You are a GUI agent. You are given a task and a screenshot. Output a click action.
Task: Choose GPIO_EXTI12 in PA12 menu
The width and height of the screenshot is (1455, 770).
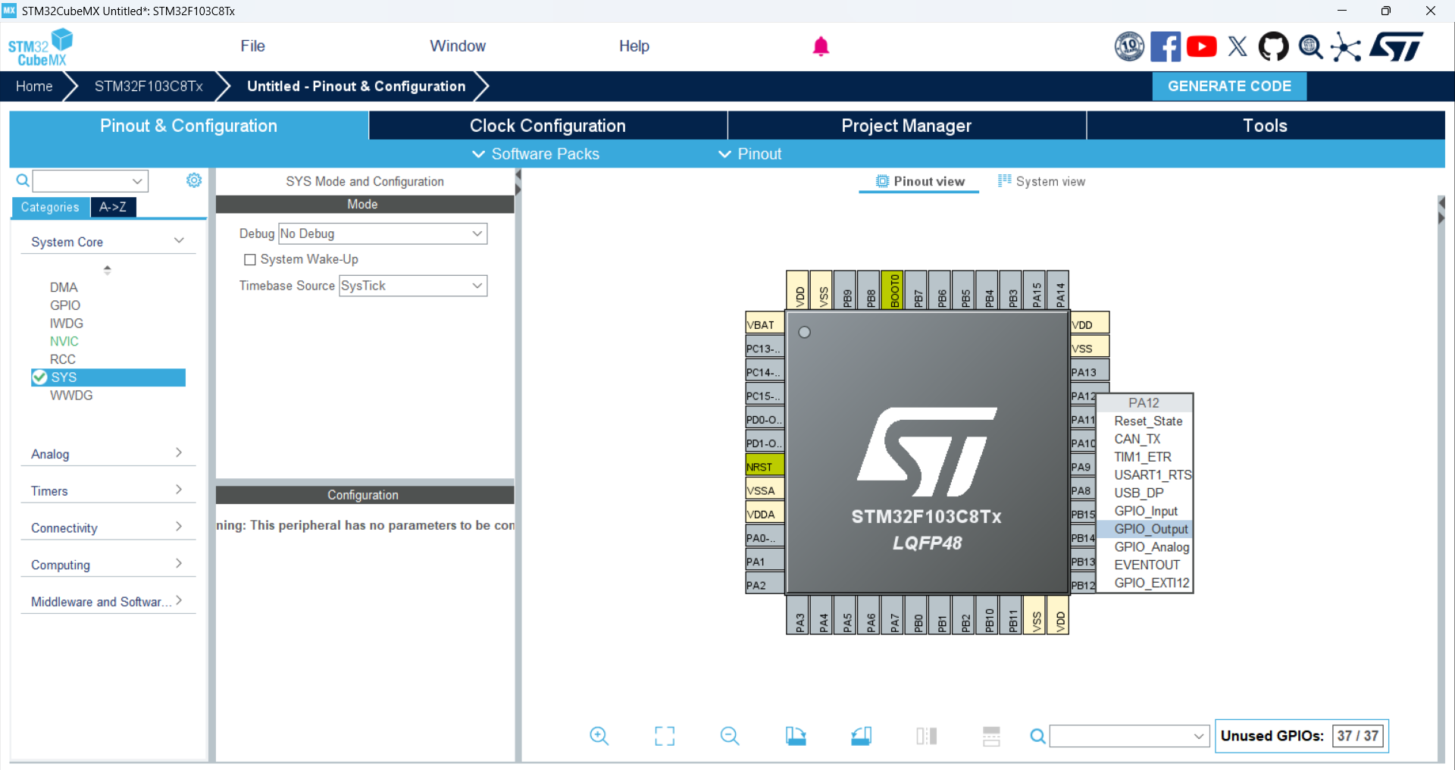tap(1144, 583)
